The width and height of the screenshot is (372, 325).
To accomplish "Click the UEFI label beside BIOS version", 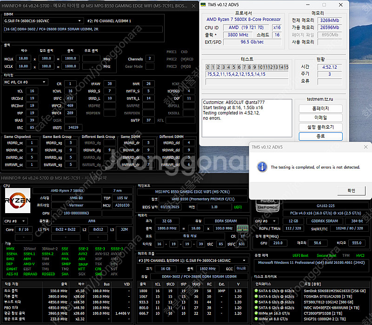I will coord(238,207).
